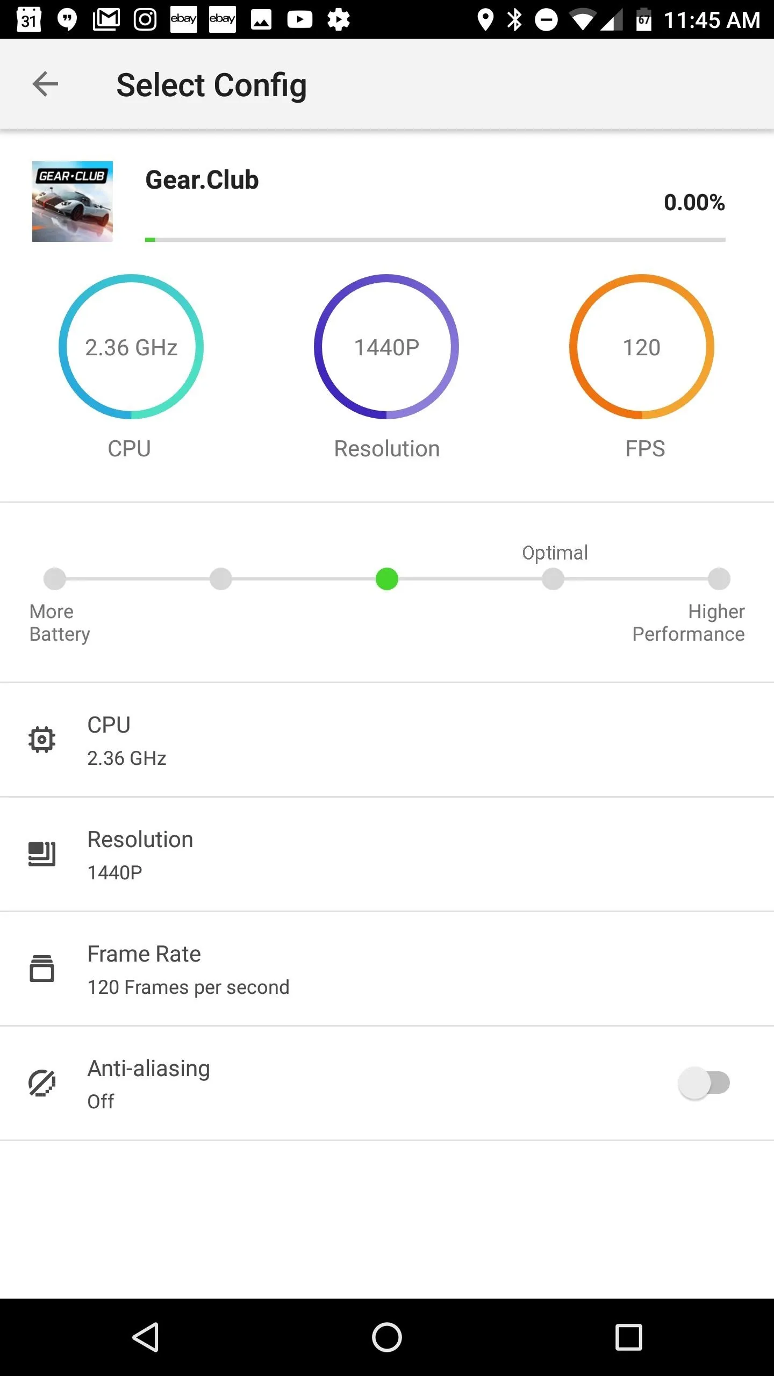Tap the Android home button
The height and width of the screenshot is (1376, 774).
click(x=387, y=1337)
